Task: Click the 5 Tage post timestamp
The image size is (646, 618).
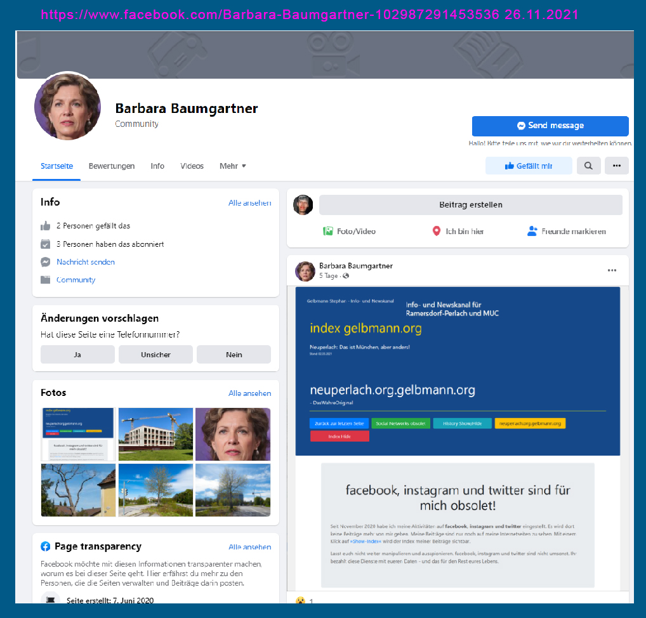Action: click(x=328, y=275)
